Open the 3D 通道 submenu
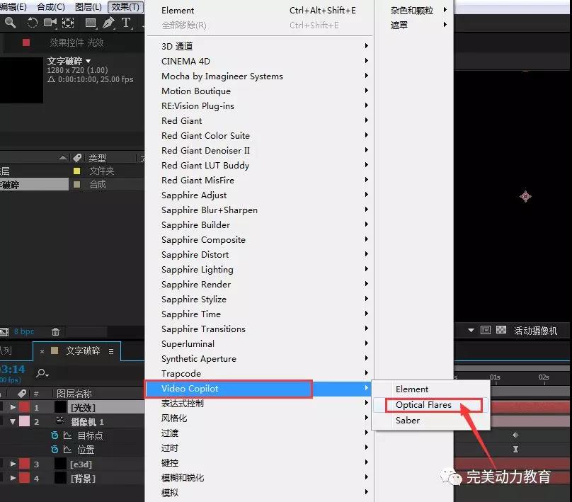 pyautogui.click(x=258, y=46)
